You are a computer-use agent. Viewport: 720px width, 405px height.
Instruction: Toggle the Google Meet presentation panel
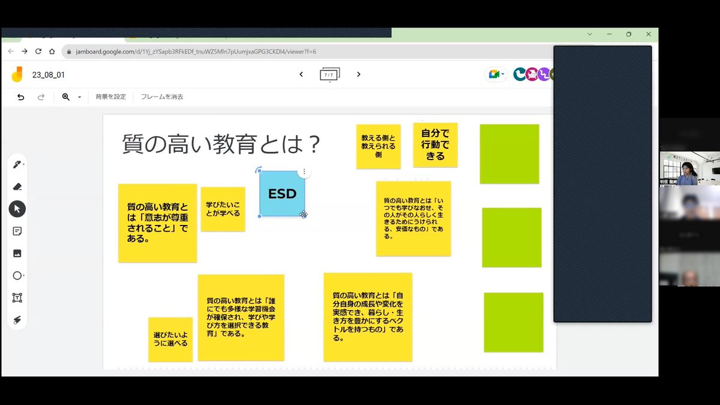pos(494,74)
